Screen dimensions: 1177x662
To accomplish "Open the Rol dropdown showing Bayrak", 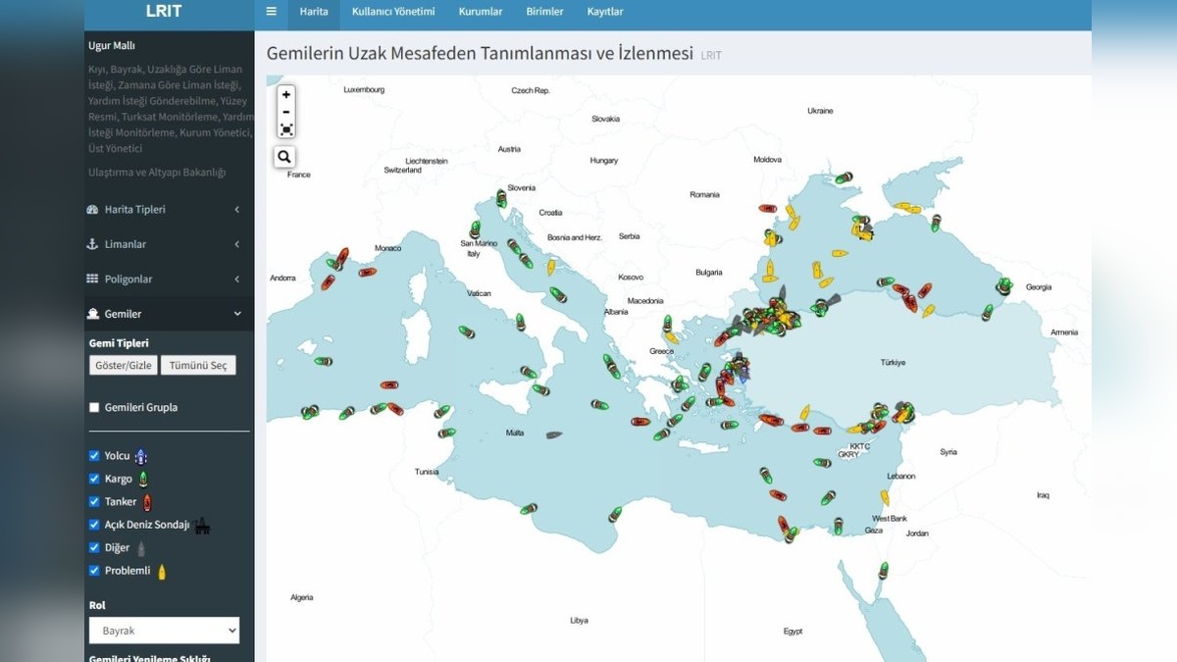I will [x=164, y=631].
